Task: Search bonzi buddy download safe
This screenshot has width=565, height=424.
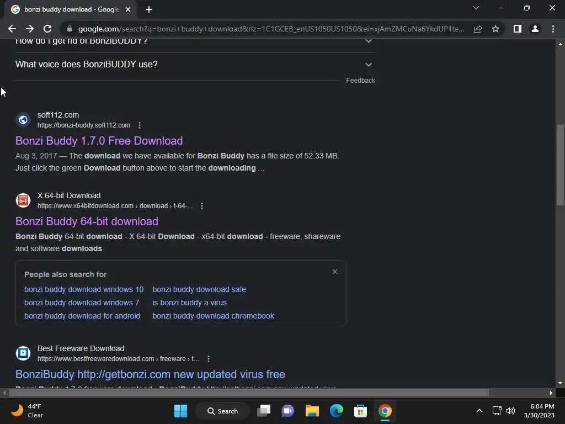Action: [199, 289]
